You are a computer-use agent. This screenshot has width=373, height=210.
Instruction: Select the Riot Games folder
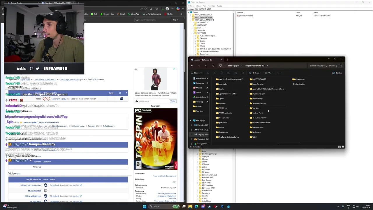pyautogui.click(x=222, y=132)
